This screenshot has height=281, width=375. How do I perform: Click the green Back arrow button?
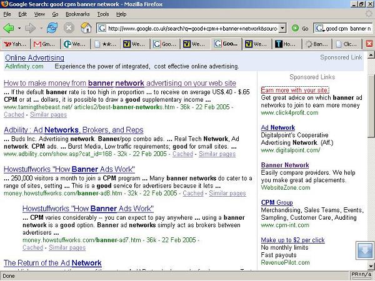(x=9, y=28)
